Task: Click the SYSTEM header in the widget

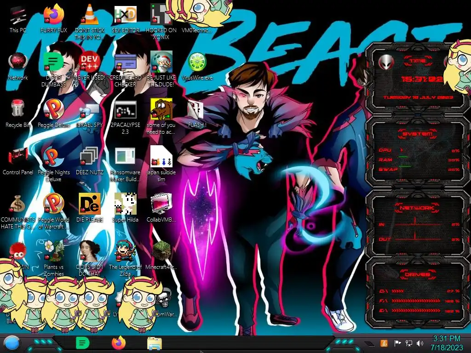Action: pos(418,134)
